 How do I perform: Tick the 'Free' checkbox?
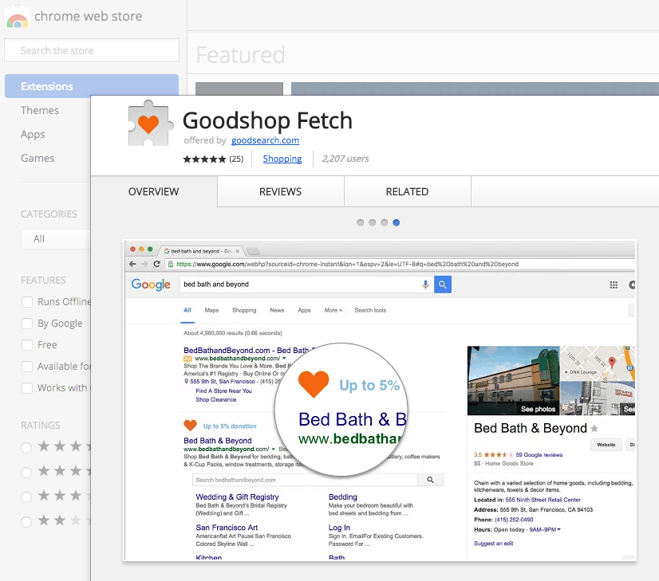coord(27,345)
